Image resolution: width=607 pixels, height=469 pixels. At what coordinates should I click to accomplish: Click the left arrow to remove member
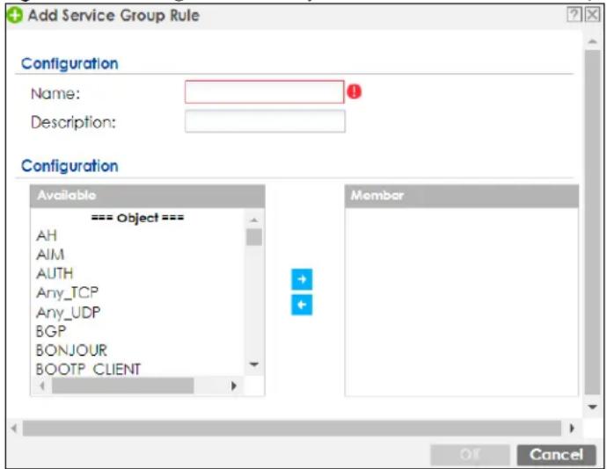(302, 305)
